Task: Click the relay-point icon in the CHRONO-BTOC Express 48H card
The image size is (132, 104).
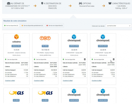Action: point(114,59)
